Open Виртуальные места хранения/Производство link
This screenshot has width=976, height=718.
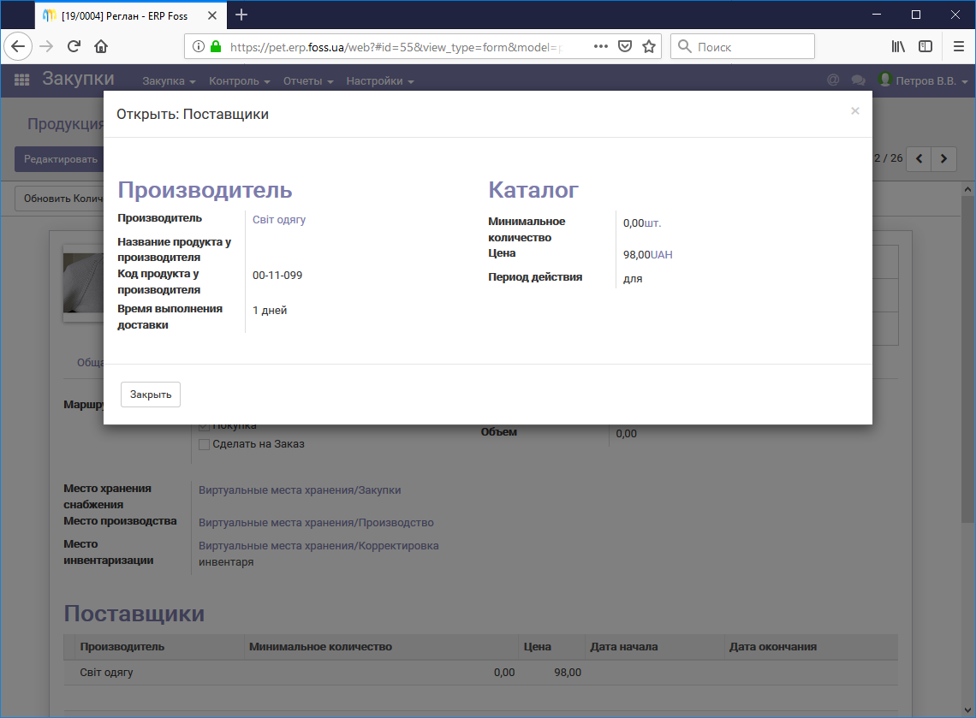(x=316, y=523)
